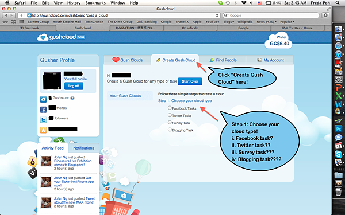
Task: Switch to the (1) Facebook browser tab
Action: [x=29, y=28]
